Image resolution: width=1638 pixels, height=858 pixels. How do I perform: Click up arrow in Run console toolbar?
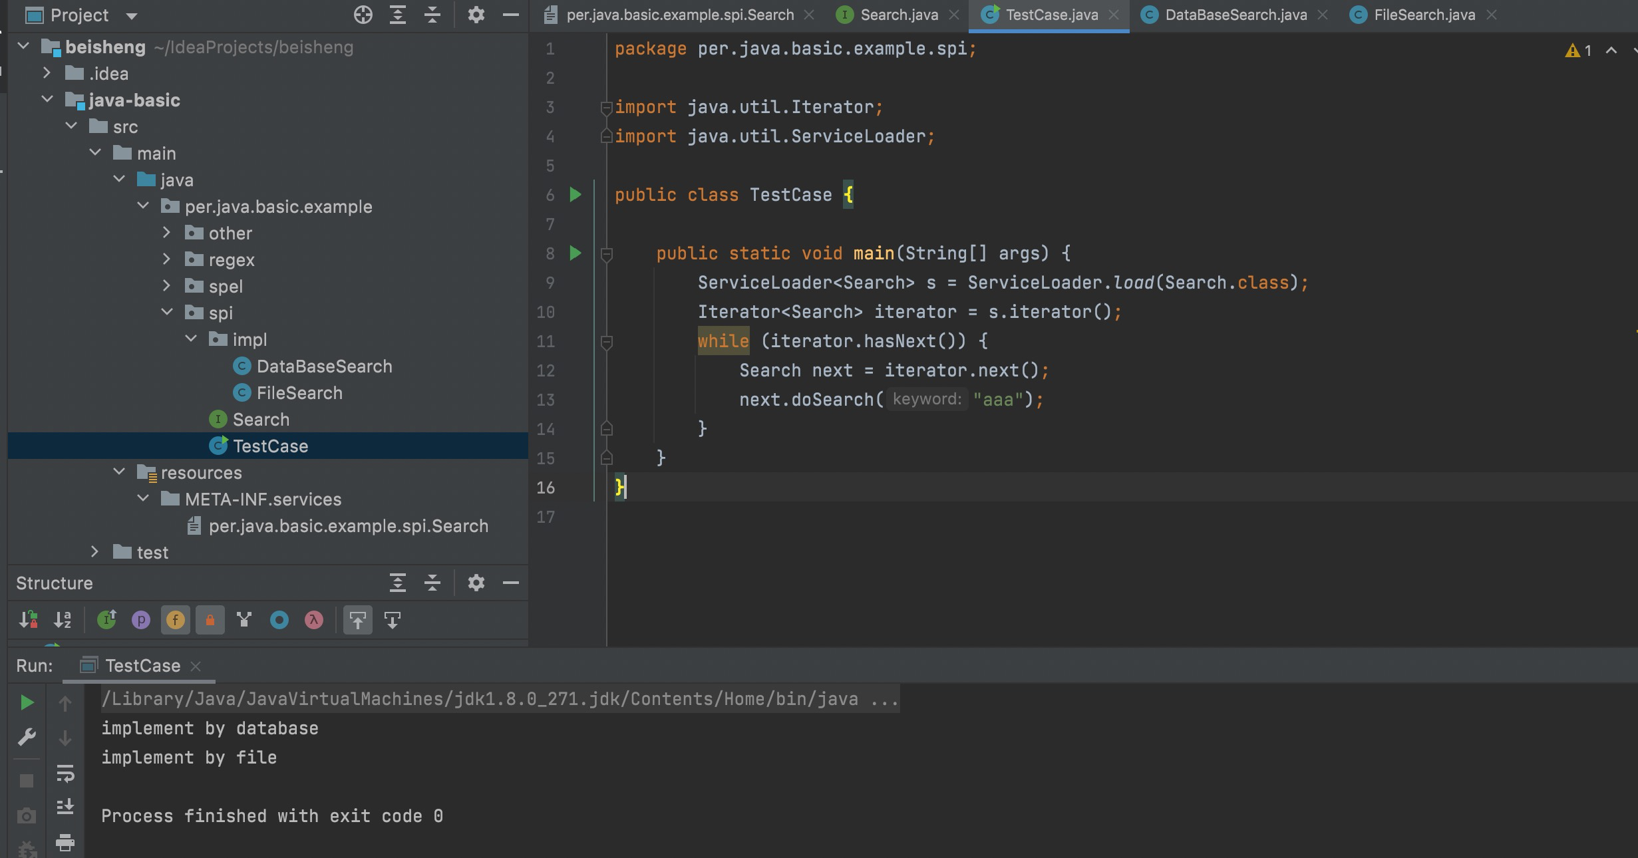point(65,703)
